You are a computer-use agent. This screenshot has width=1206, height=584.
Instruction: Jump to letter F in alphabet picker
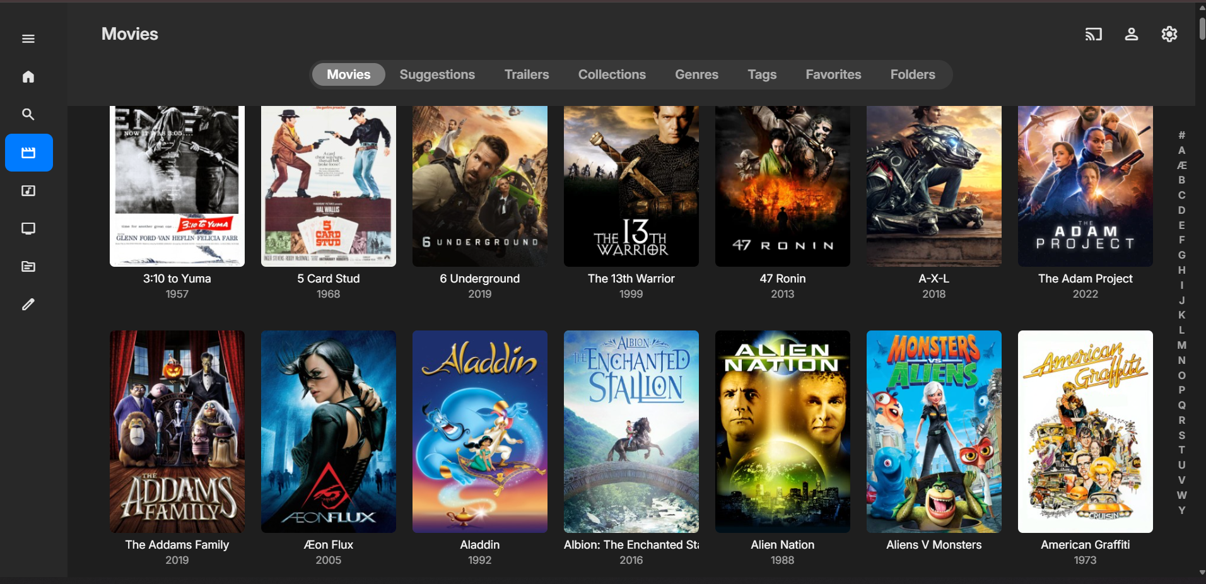1182,240
